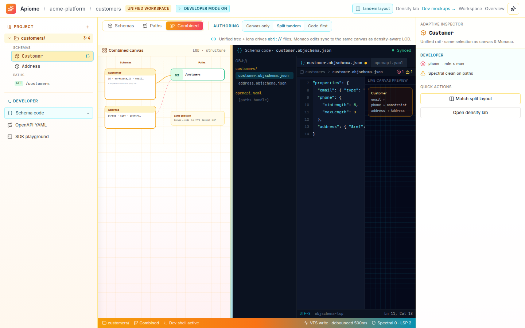This screenshot has height=328, width=525.
Task: Open customer.objschema.json in the file tree
Action: point(264,76)
